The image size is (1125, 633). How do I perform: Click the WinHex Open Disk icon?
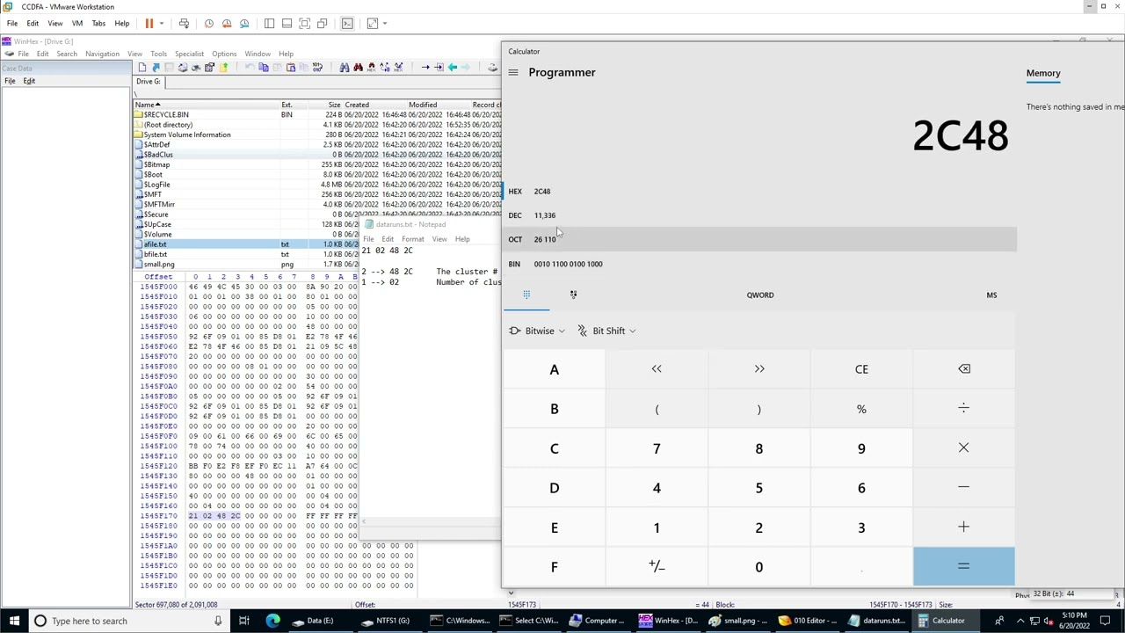(x=492, y=68)
